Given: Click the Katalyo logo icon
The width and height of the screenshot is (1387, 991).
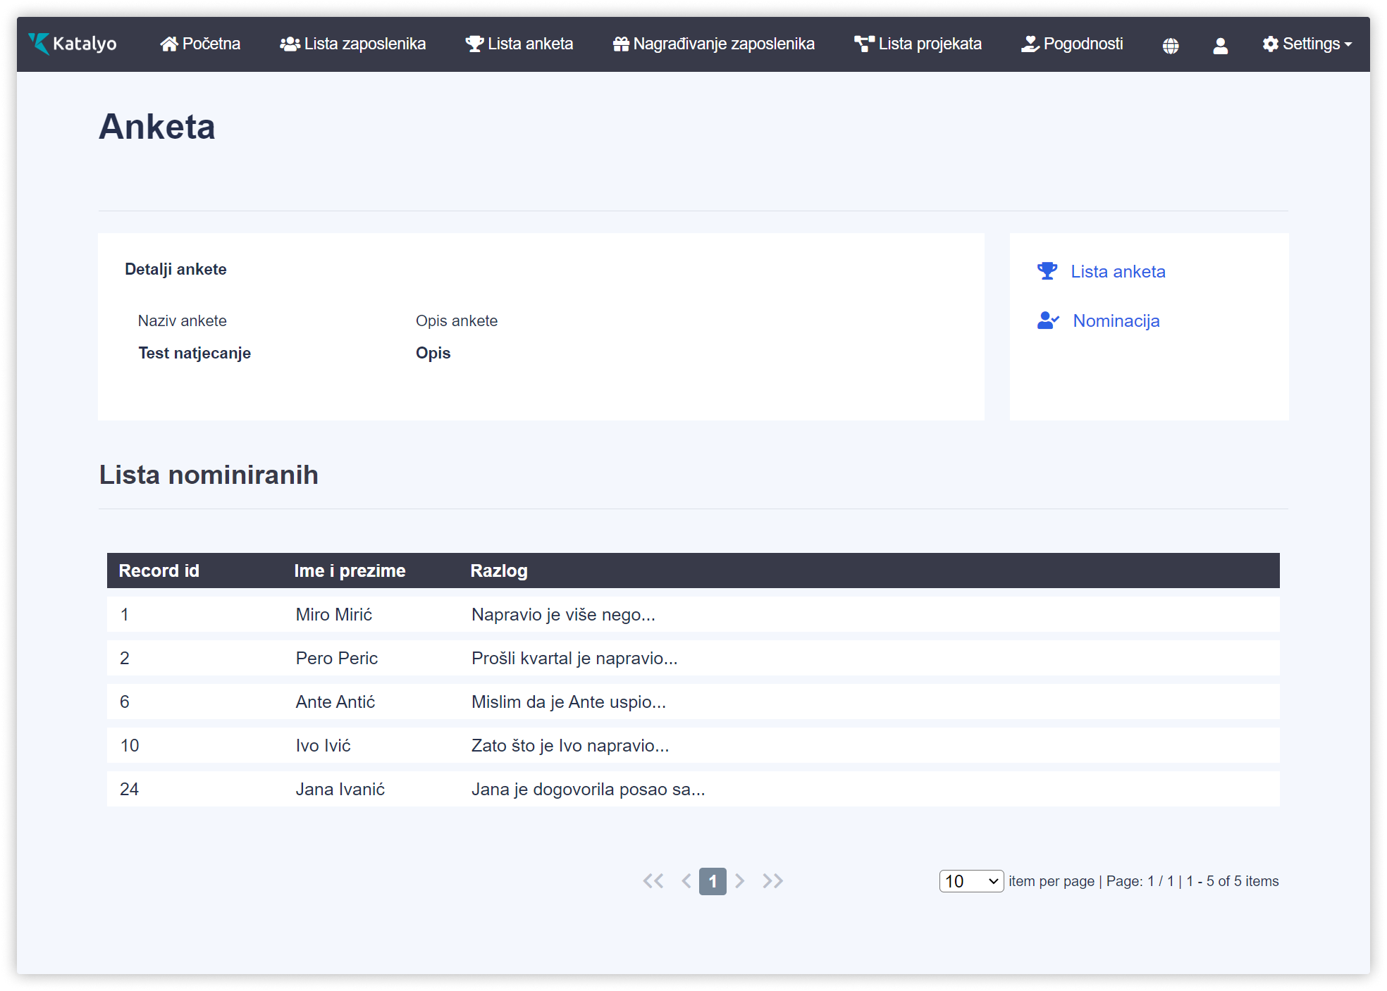Looking at the screenshot, I should click(39, 44).
